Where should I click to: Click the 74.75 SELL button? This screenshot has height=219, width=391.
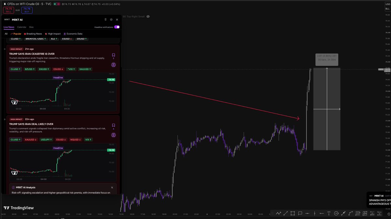pyautogui.click(x=8, y=10)
